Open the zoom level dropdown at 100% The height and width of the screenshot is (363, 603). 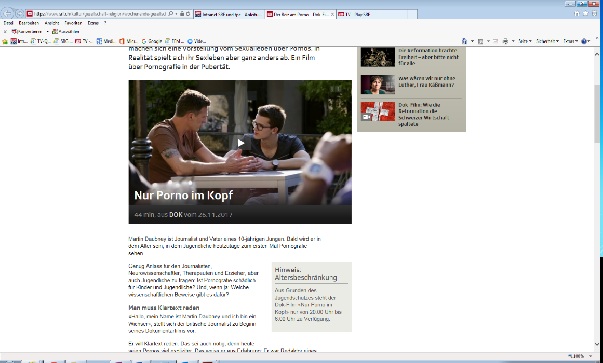[592, 356]
